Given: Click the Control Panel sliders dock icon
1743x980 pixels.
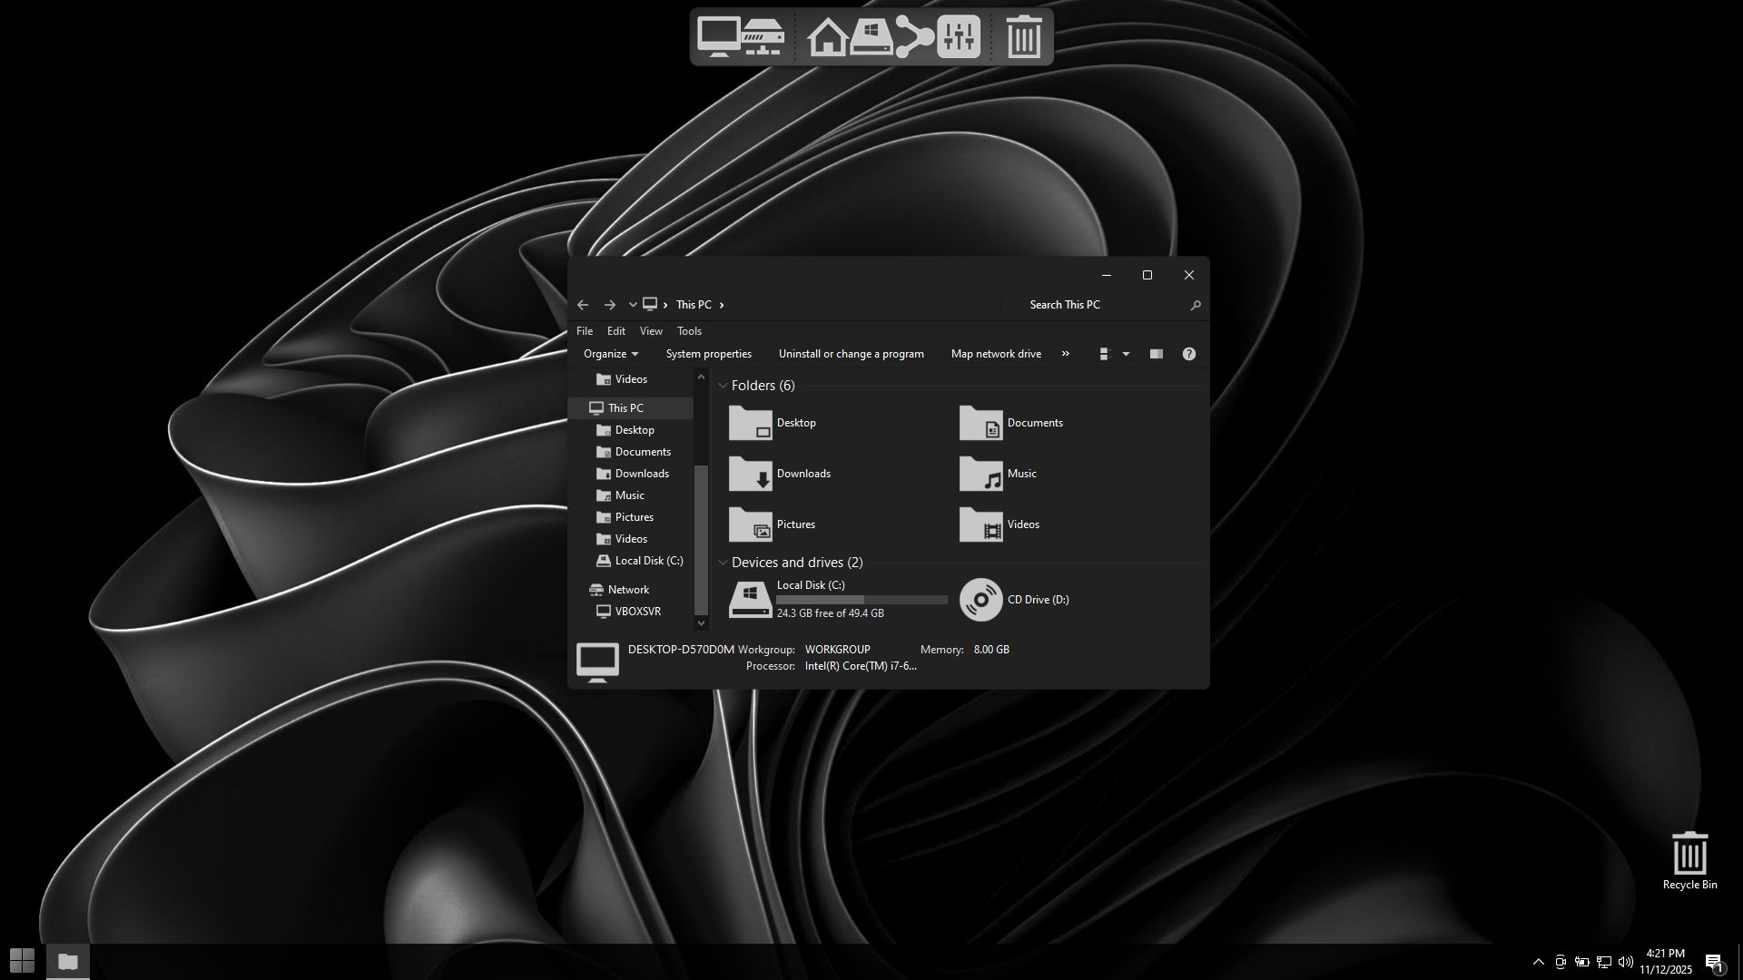Looking at the screenshot, I should click(959, 37).
